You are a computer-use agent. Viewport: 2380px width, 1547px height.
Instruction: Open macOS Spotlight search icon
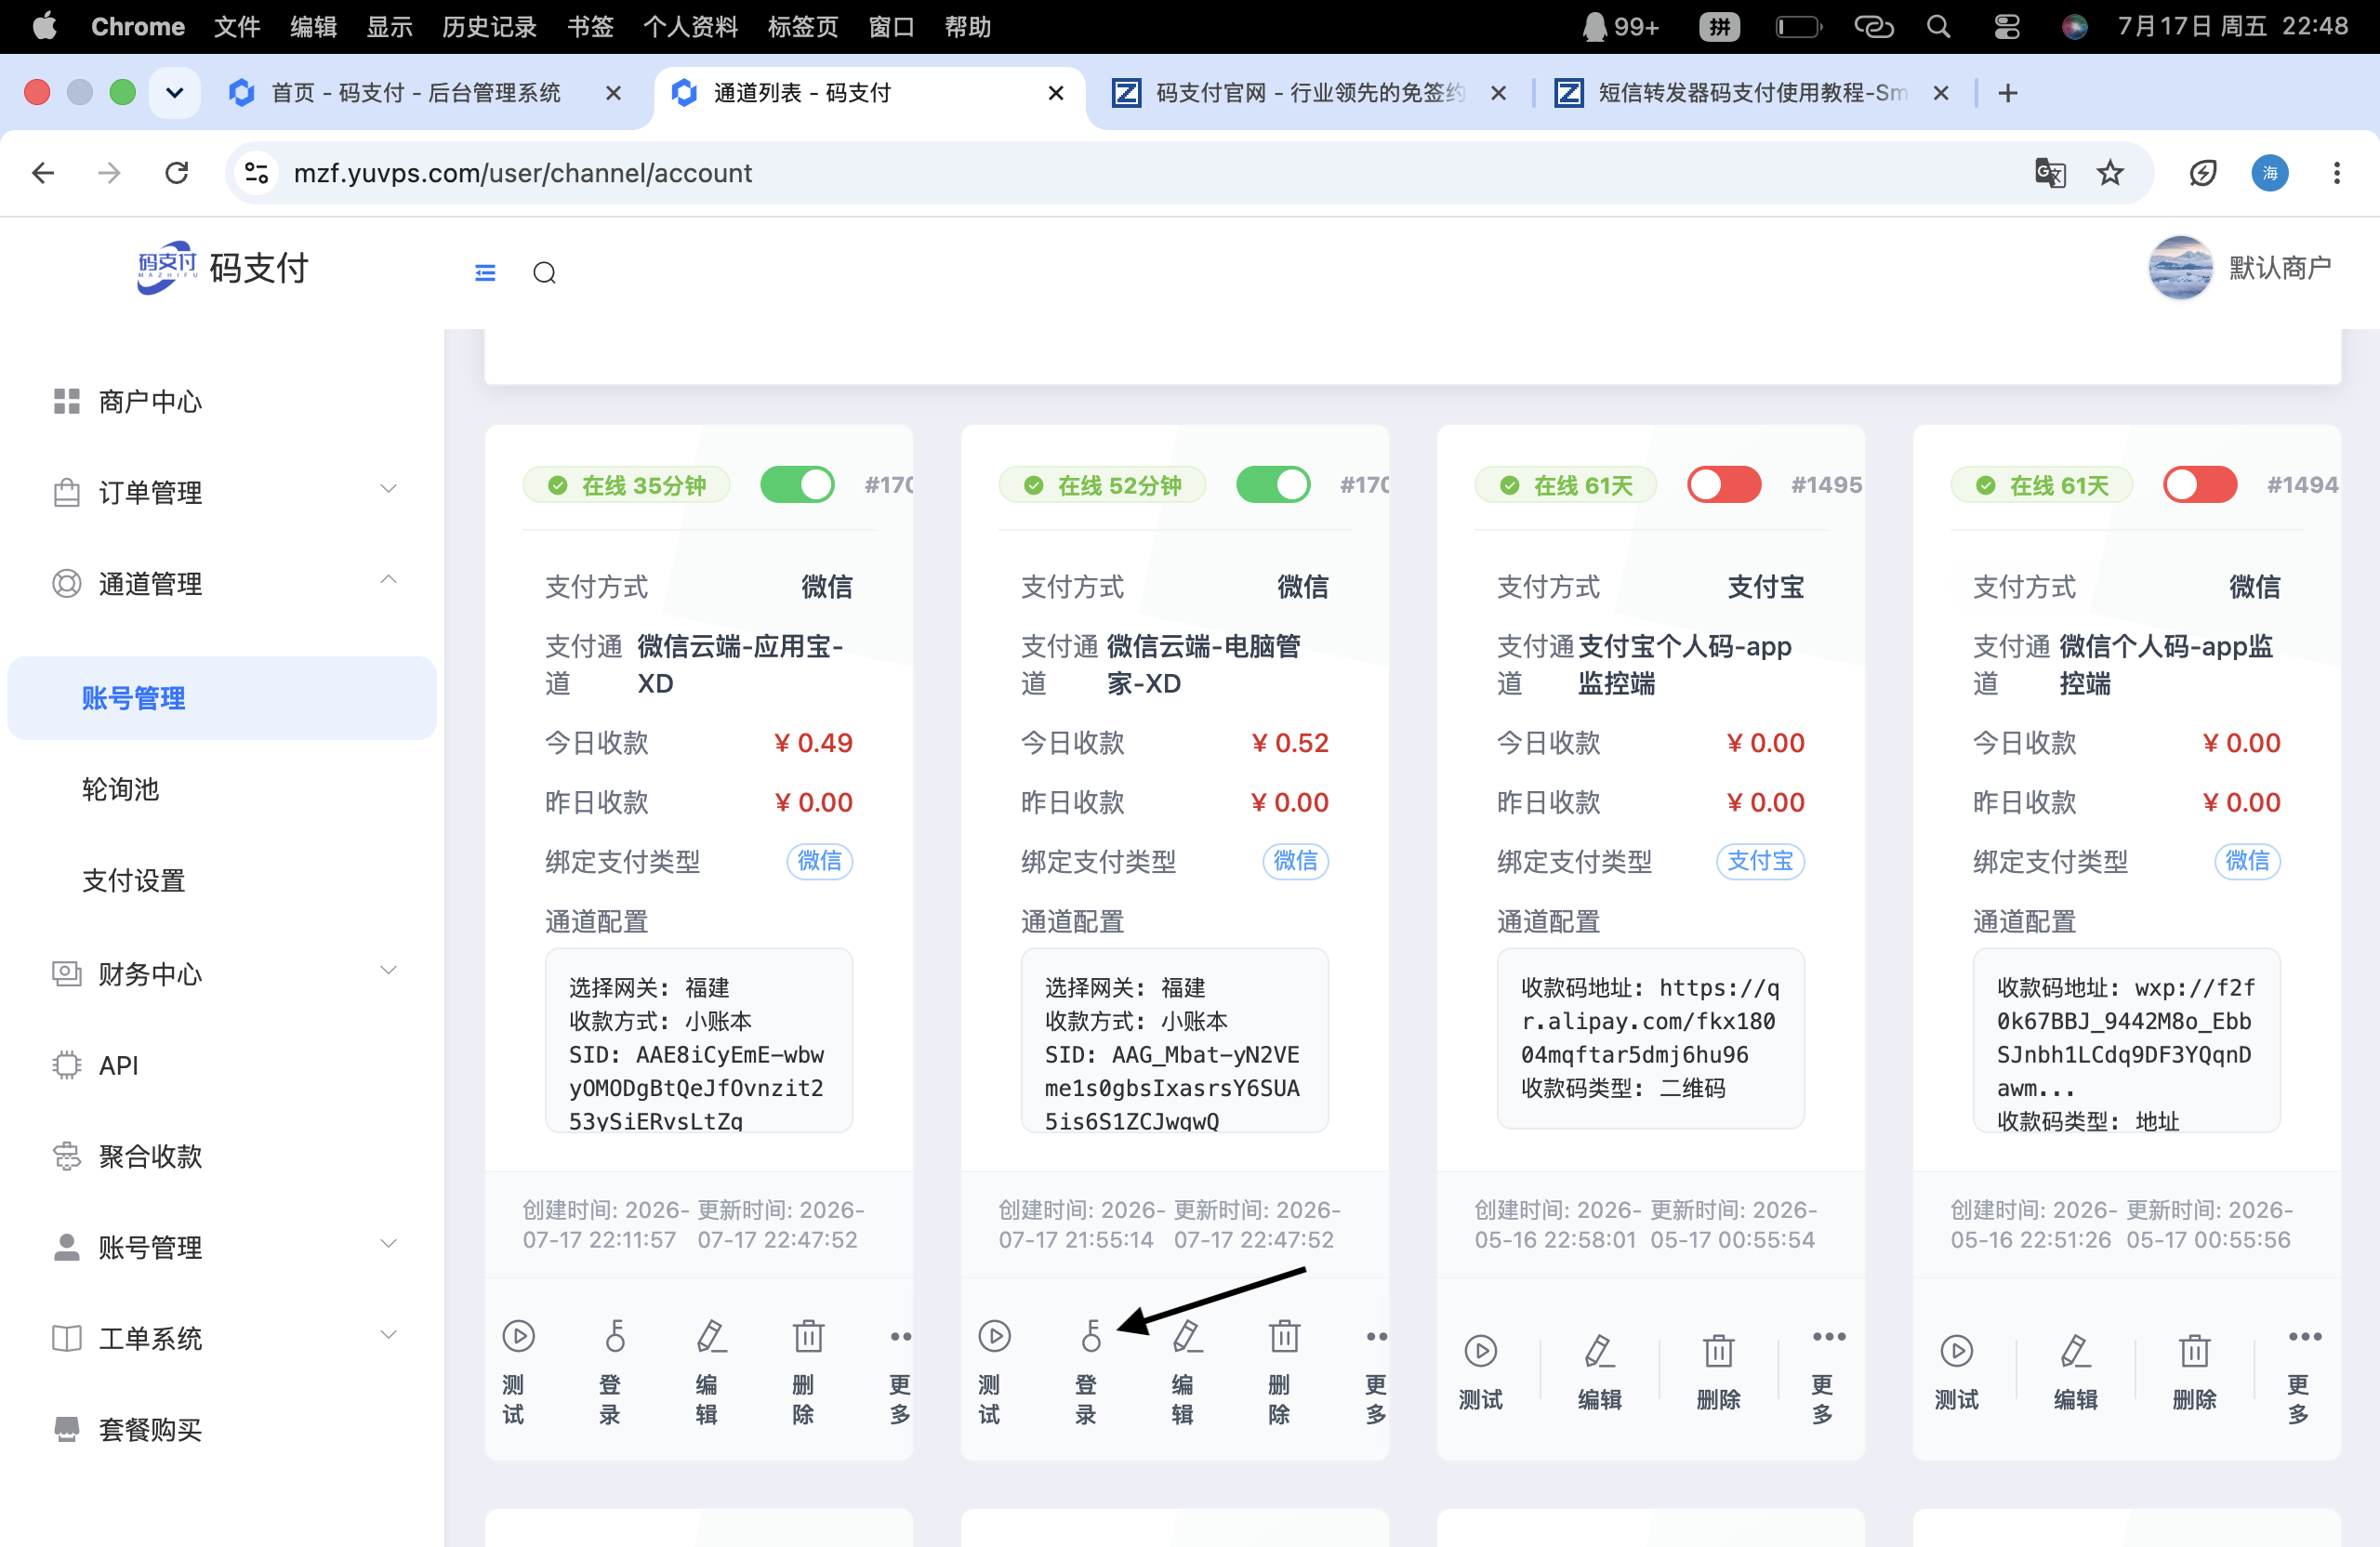(x=1938, y=26)
